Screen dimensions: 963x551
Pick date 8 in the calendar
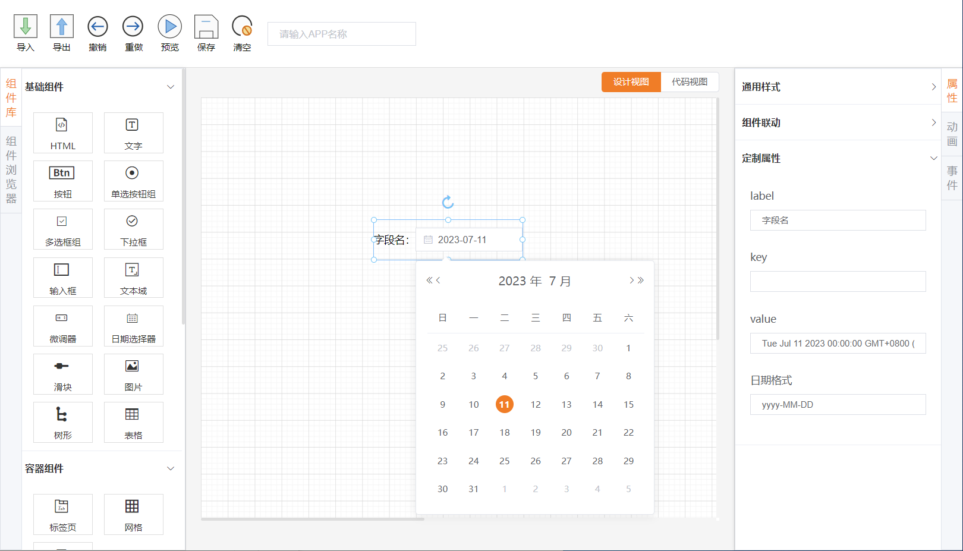(x=628, y=376)
